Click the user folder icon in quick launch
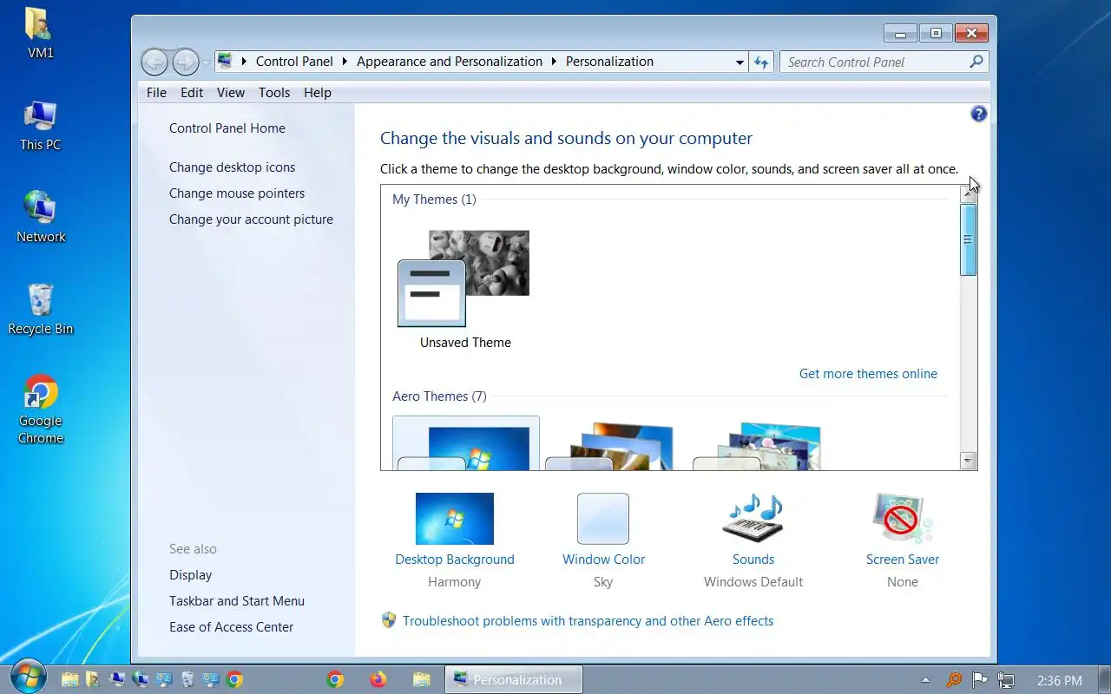 (x=93, y=679)
